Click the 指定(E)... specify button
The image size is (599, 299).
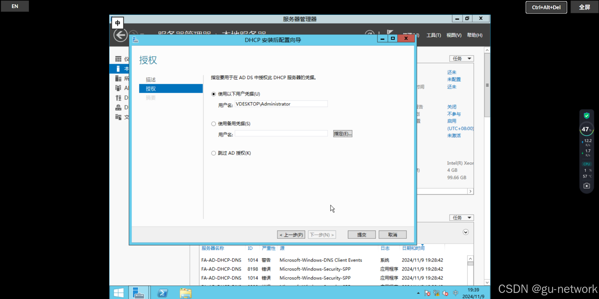coord(342,134)
